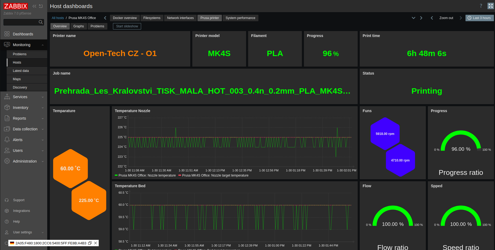This screenshot has width=495, height=250.
Task: Switch to the Graphs tab
Action: pyautogui.click(x=78, y=26)
